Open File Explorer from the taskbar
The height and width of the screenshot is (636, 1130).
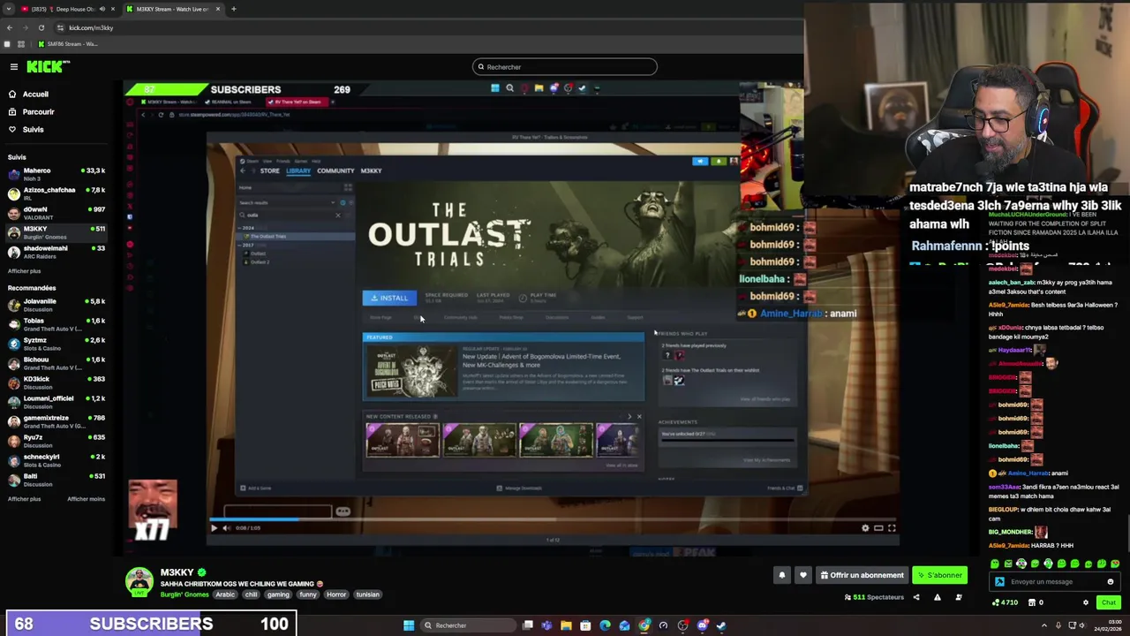pyautogui.click(x=566, y=625)
